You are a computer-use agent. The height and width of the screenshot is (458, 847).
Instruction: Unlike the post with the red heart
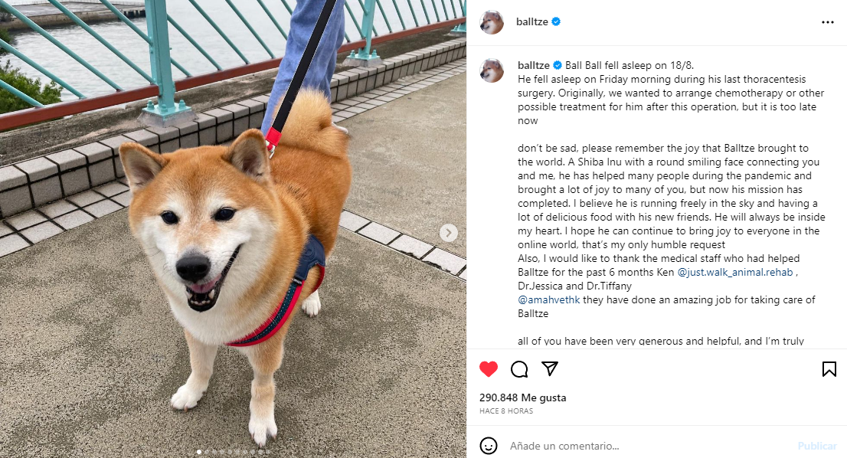click(x=489, y=369)
